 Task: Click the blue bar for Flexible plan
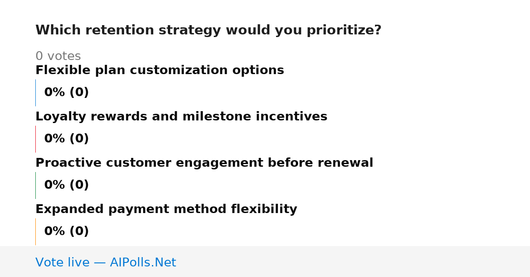(35, 93)
